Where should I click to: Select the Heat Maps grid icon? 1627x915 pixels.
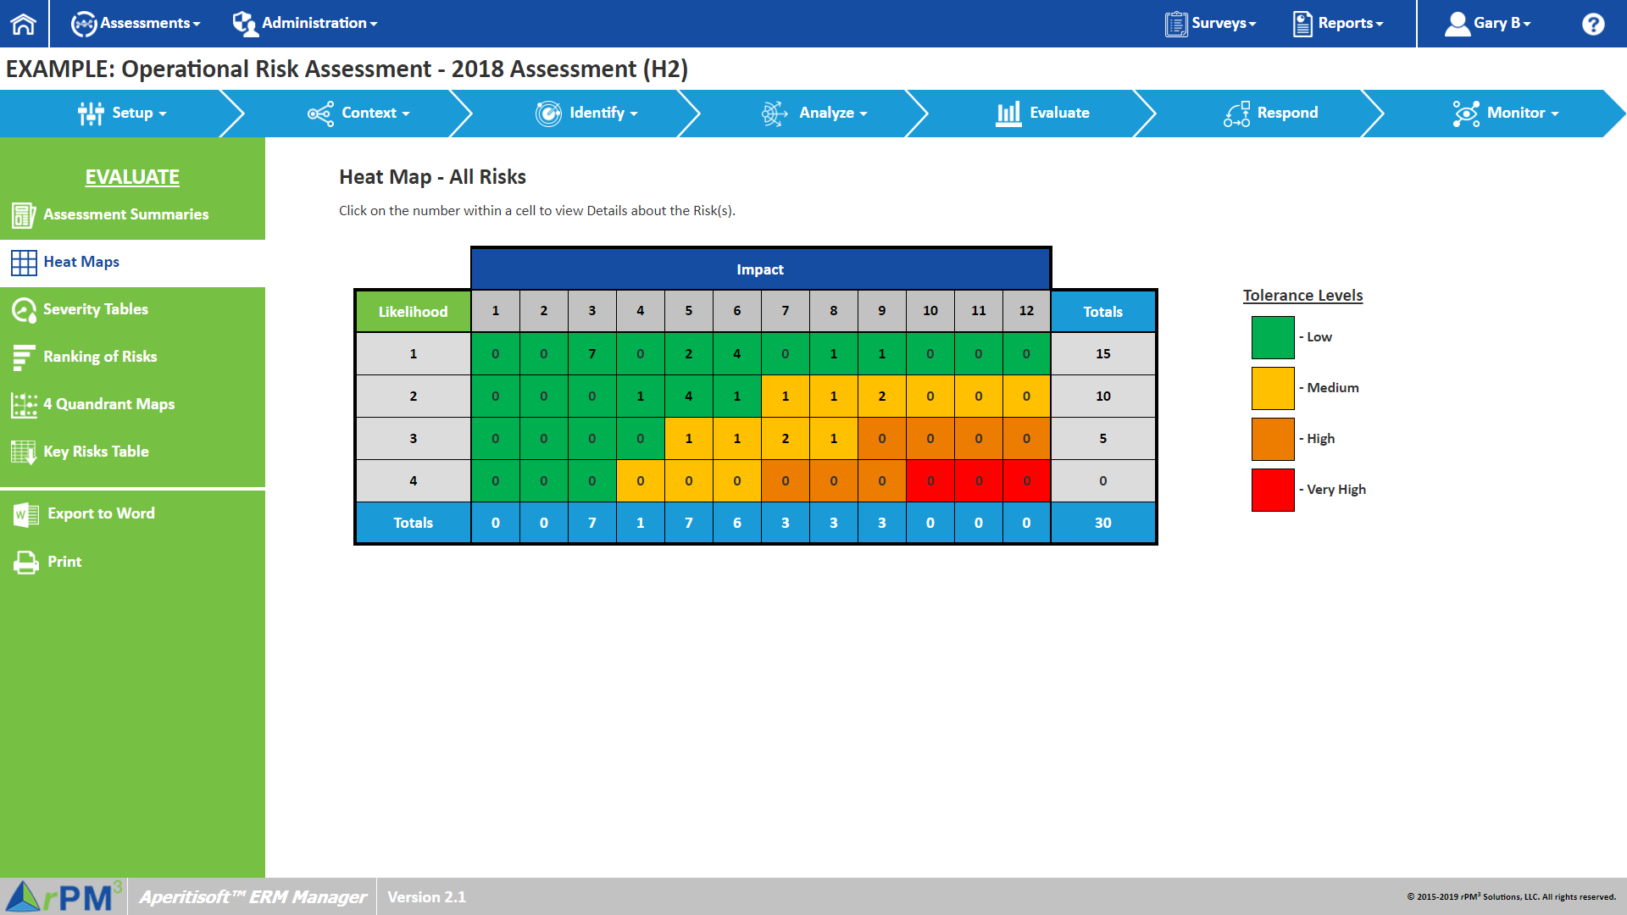23,263
